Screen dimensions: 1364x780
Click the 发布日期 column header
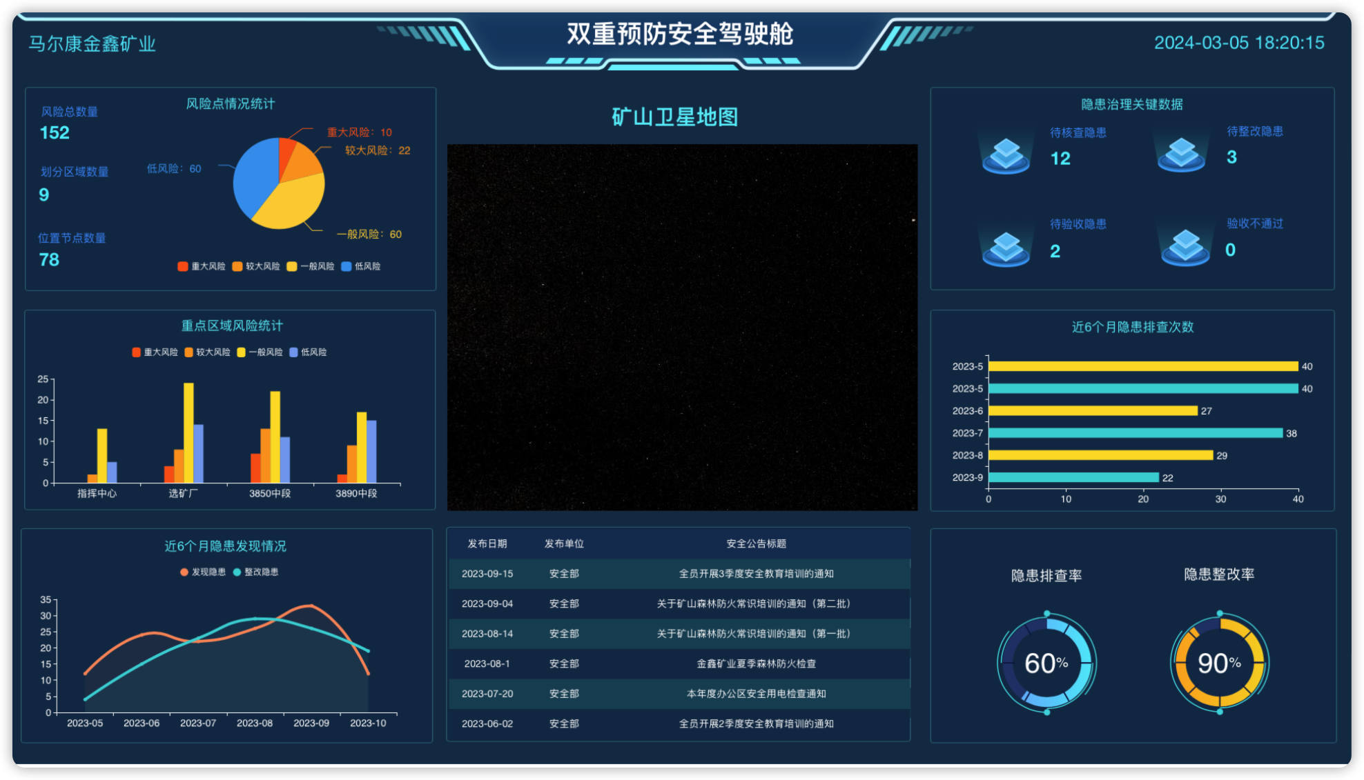click(x=487, y=543)
